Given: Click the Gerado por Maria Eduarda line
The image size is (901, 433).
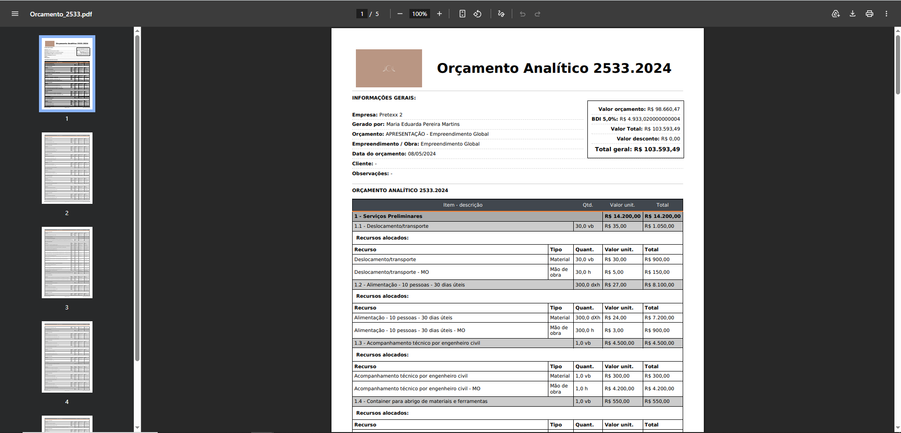Looking at the screenshot, I should coord(406,124).
